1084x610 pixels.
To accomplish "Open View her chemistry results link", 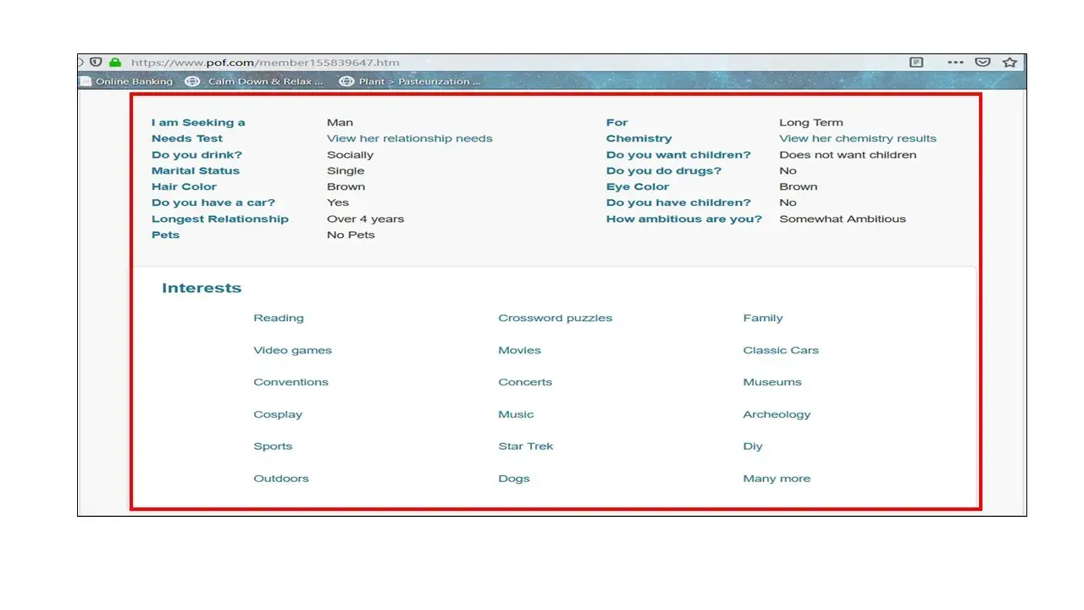I will 857,138.
